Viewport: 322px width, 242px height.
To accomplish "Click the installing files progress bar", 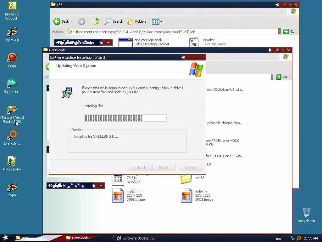I will 125,118.
